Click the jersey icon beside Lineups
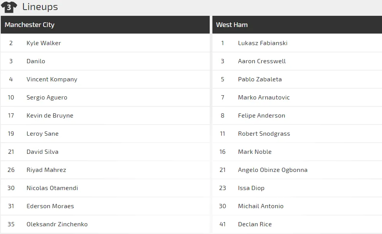The height and width of the screenshot is (234, 382). [9, 7]
